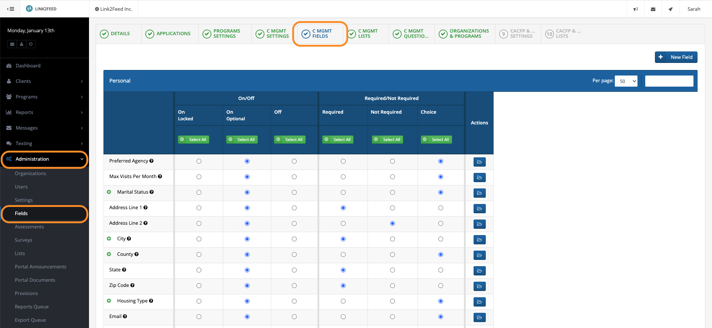Screen dimensions: 712x328
Task: Open the envelope mail icon in top bar
Action: [x=653, y=9]
